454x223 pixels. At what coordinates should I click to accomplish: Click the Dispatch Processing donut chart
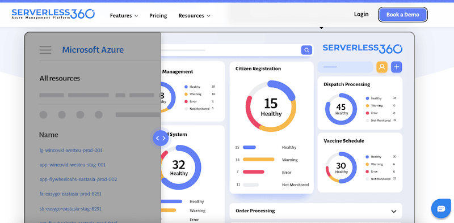(341, 109)
